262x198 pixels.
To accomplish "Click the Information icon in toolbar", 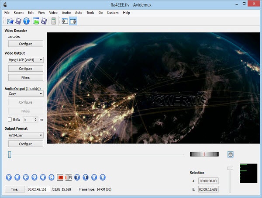I will click(26, 21).
